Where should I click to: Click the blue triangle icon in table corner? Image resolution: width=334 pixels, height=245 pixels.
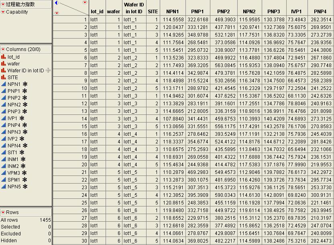(x=57, y=3)
